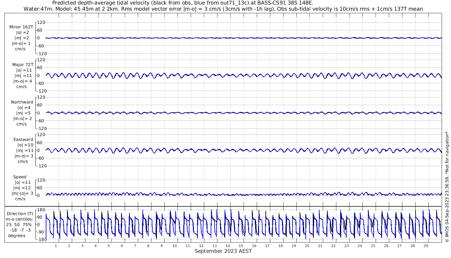The height and width of the screenshot is (258, 451).
Task: Click '|o| =4' in the Northward panel
Action: [24, 107]
